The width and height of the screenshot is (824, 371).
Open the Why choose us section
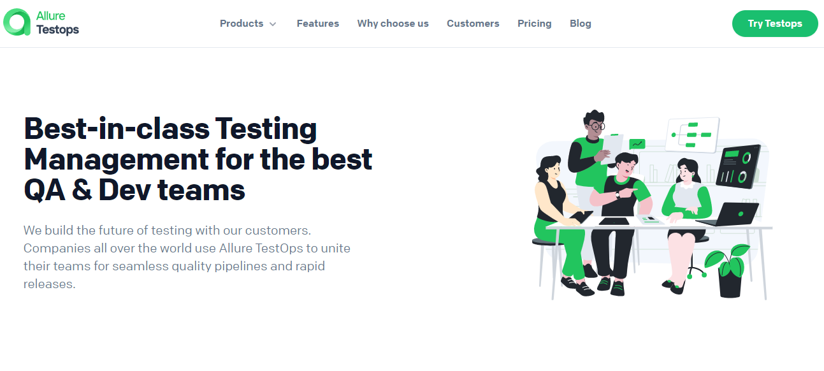[x=393, y=24]
